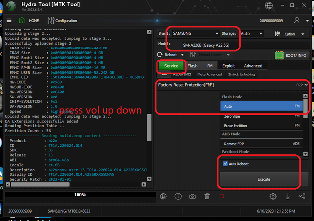The image size is (314, 221).
Task: Click the Partition Count : 56 log line
Action: click(x=28, y=131)
